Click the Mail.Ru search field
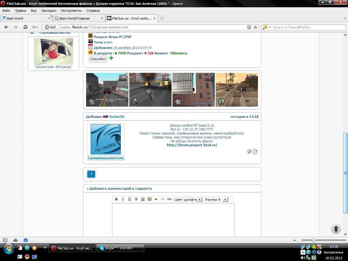 click(308, 27)
